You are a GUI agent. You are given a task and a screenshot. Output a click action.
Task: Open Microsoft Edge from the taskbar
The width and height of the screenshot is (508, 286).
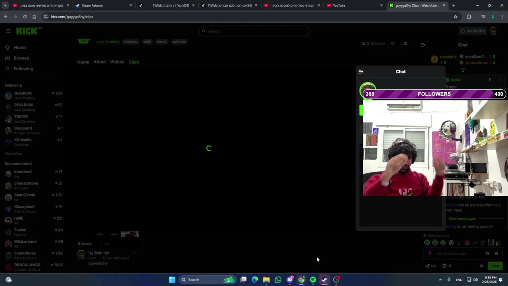pyautogui.click(x=255, y=280)
